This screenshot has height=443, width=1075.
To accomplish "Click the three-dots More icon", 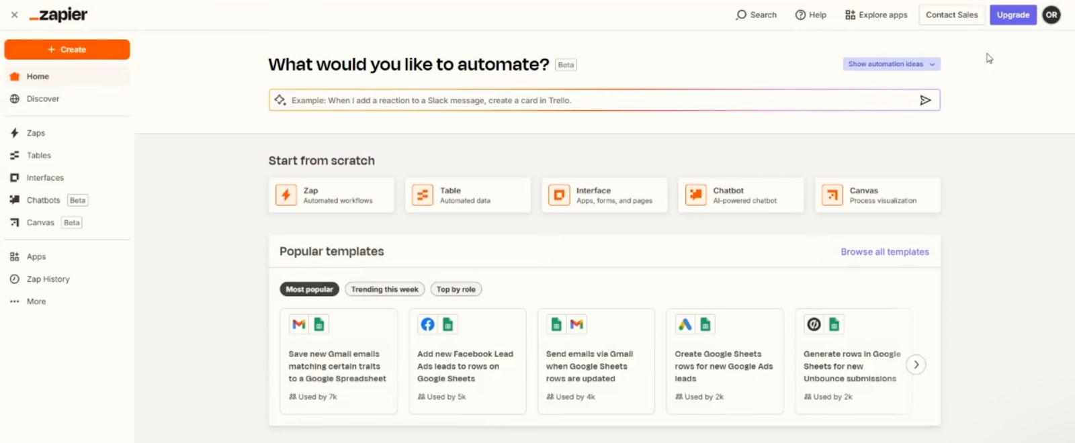I will (x=15, y=301).
